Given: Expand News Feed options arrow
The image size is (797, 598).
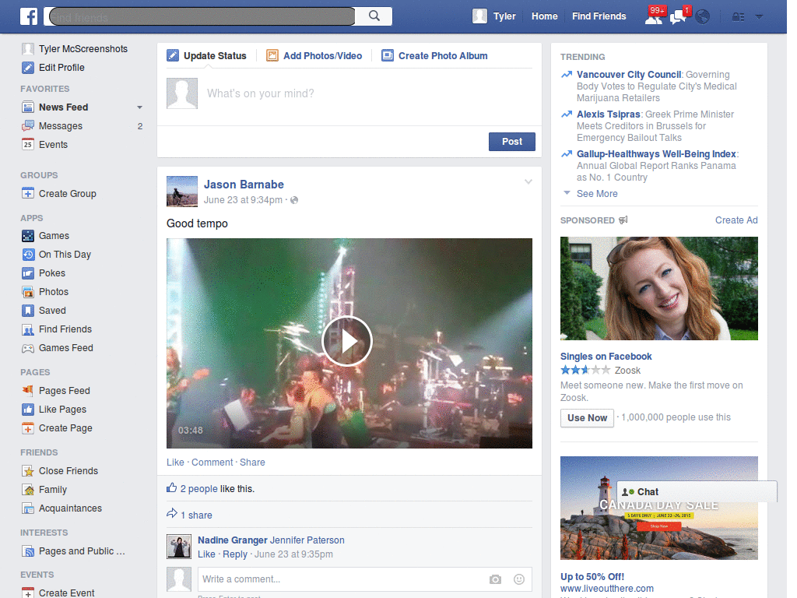Looking at the screenshot, I should pyautogui.click(x=140, y=107).
